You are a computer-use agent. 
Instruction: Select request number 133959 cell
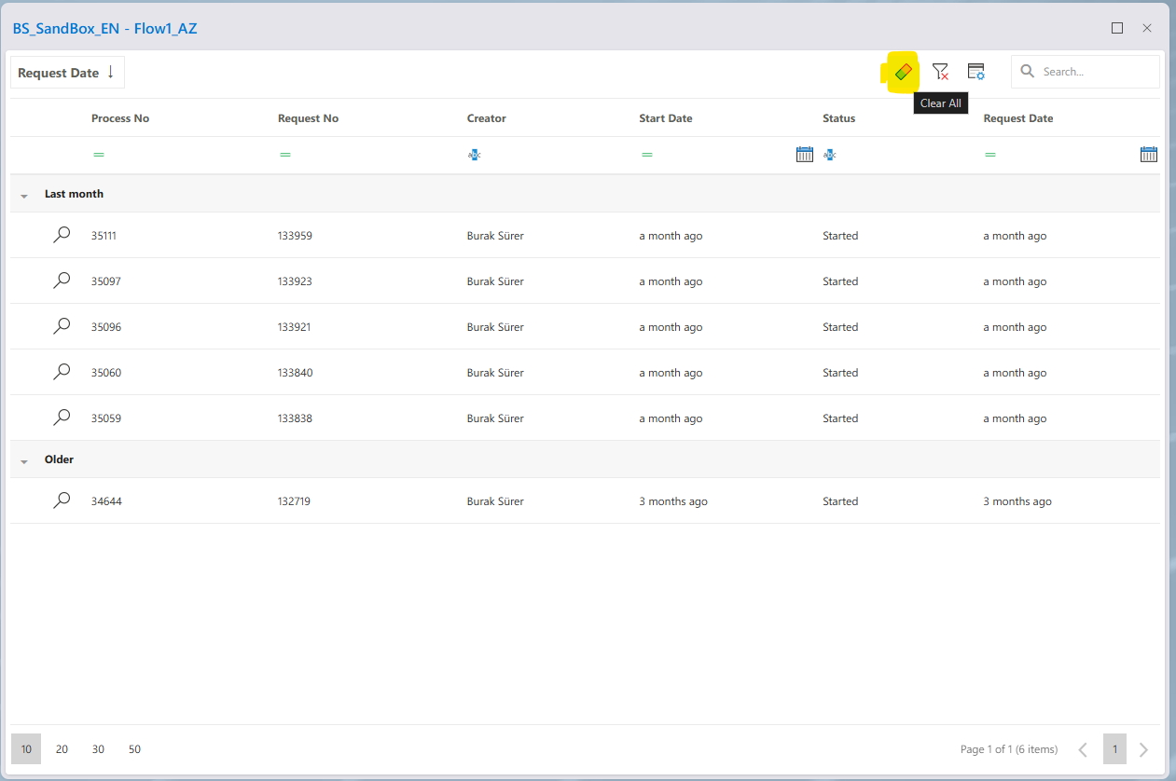point(295,236)
